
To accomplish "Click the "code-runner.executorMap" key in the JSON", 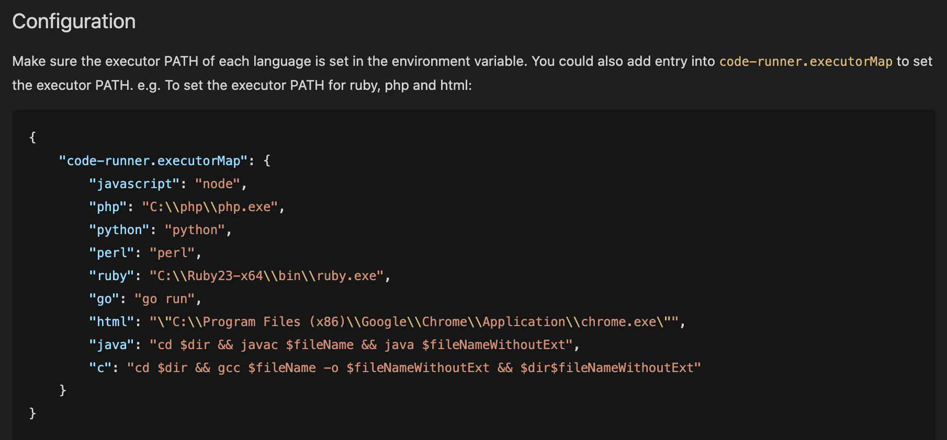I will pos(153,161).
